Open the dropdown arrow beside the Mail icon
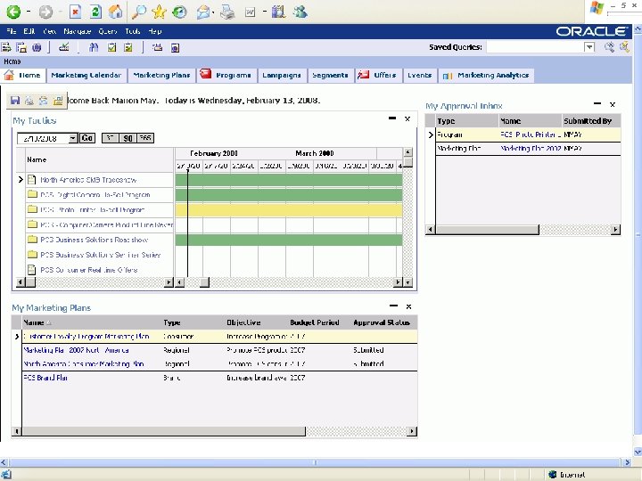 click(214, 12)
